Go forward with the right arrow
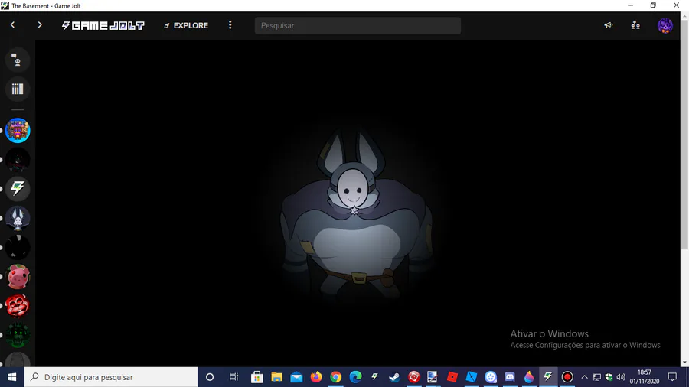 (40, 25)
